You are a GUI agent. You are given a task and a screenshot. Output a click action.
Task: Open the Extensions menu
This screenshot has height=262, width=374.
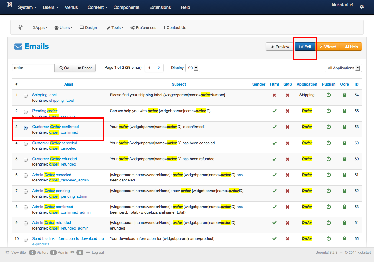(162, 7)
